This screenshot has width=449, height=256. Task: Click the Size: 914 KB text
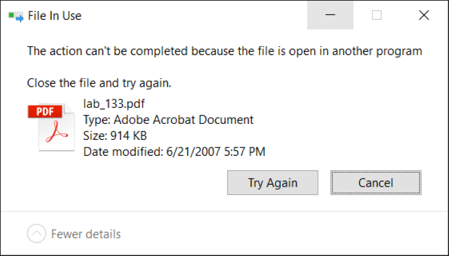[115, 136]
